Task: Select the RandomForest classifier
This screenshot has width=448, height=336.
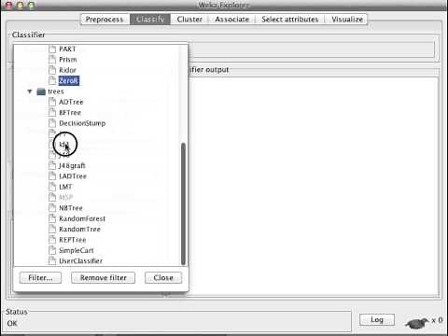Action: click(x=82, y=218)
